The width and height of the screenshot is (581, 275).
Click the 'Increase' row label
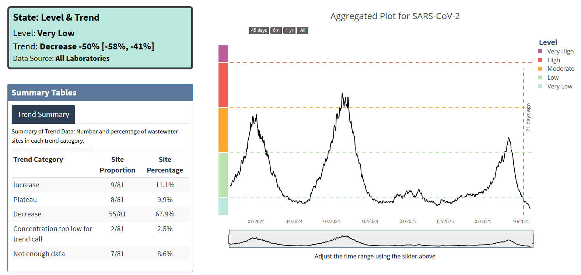coord(26,185)
